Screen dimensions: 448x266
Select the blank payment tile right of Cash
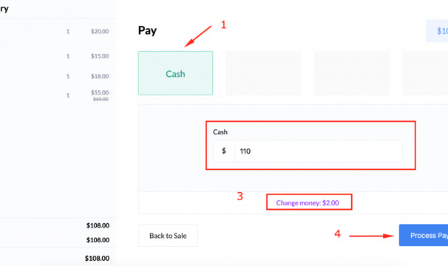(264, 73)
